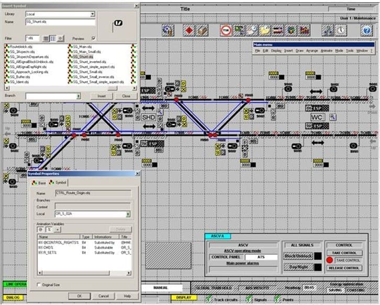Click the TSR speed restriction icon
The width and height of the screenshot is (380, 305).
coord(226,30)
